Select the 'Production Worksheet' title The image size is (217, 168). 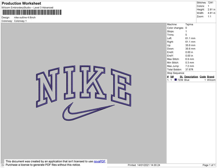pyautogui.click(x=21, y=3)
